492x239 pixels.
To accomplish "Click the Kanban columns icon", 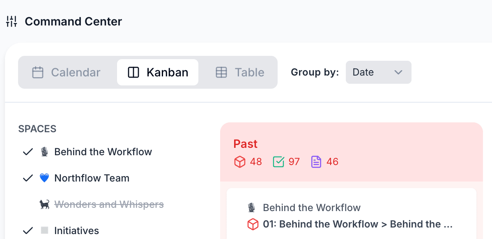I will coord(133,72).
